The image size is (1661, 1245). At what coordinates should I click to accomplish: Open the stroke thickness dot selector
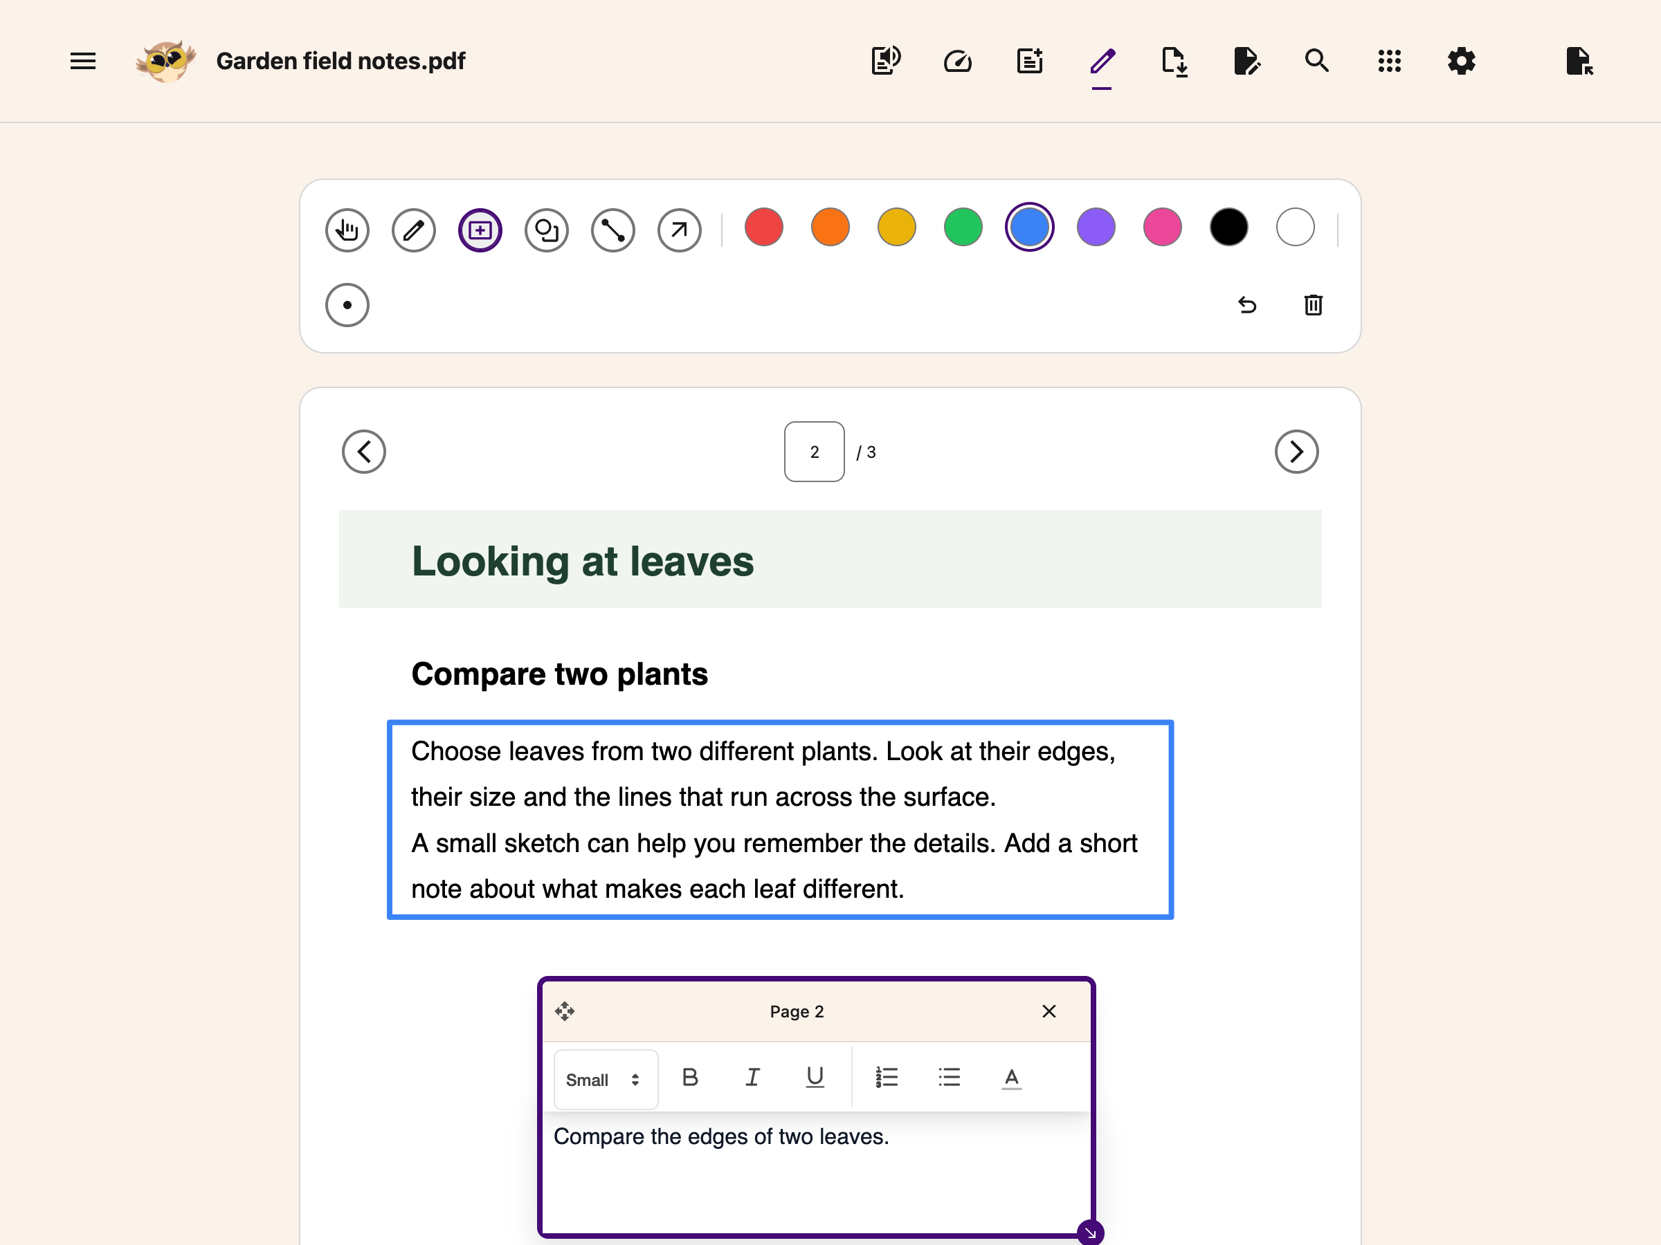(x=347, y=305)
